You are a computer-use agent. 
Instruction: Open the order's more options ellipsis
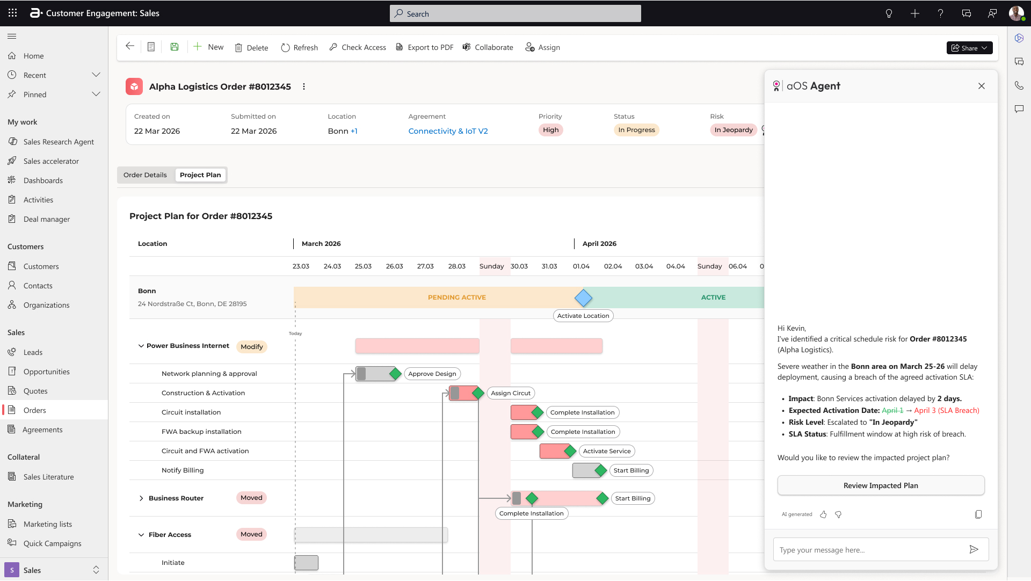(x=304, y=86)
